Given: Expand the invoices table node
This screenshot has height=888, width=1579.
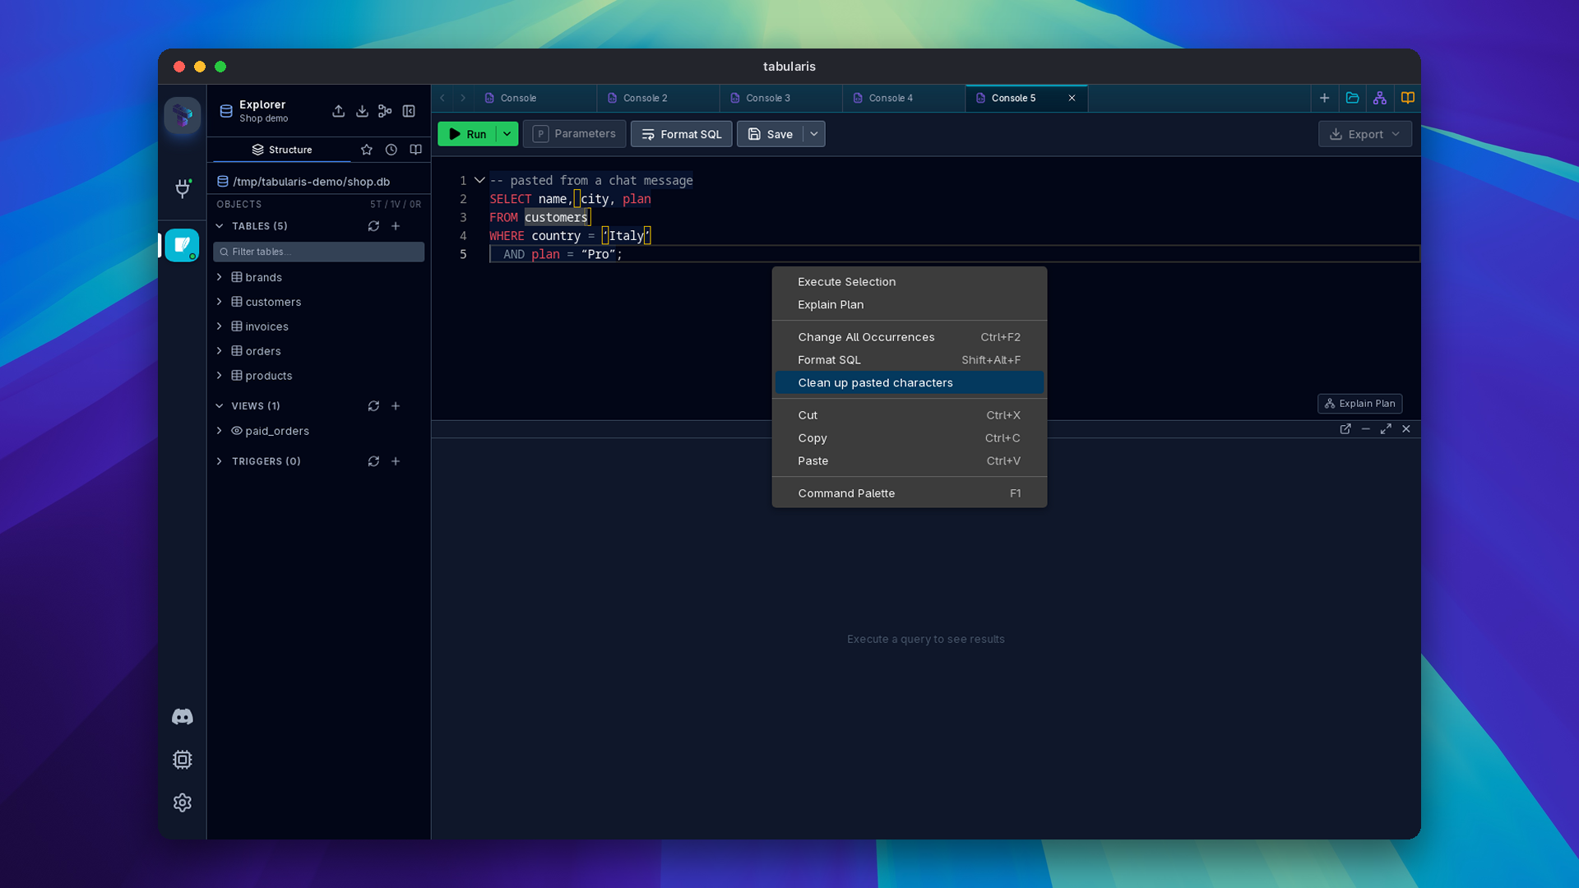Looking at the screenshot, I should [220, 326].
